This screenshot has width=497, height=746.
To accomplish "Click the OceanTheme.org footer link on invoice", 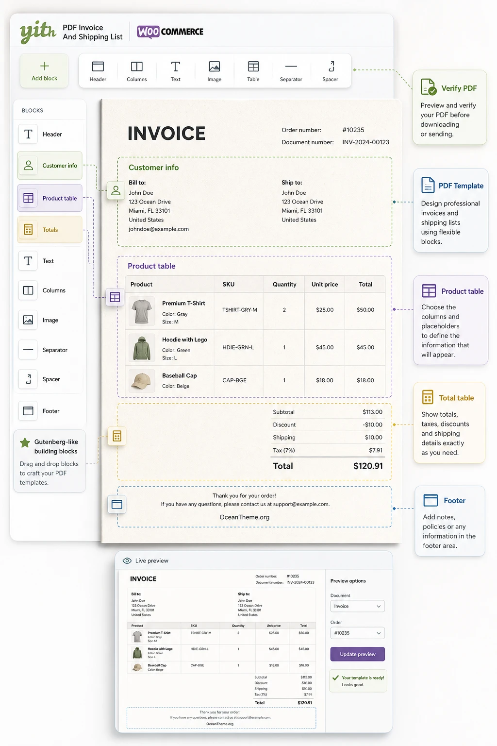I will [245, 517].
